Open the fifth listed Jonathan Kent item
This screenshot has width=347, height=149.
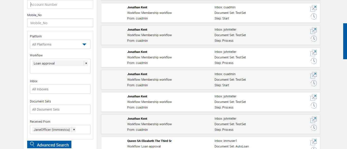click(x=313, y=98)
